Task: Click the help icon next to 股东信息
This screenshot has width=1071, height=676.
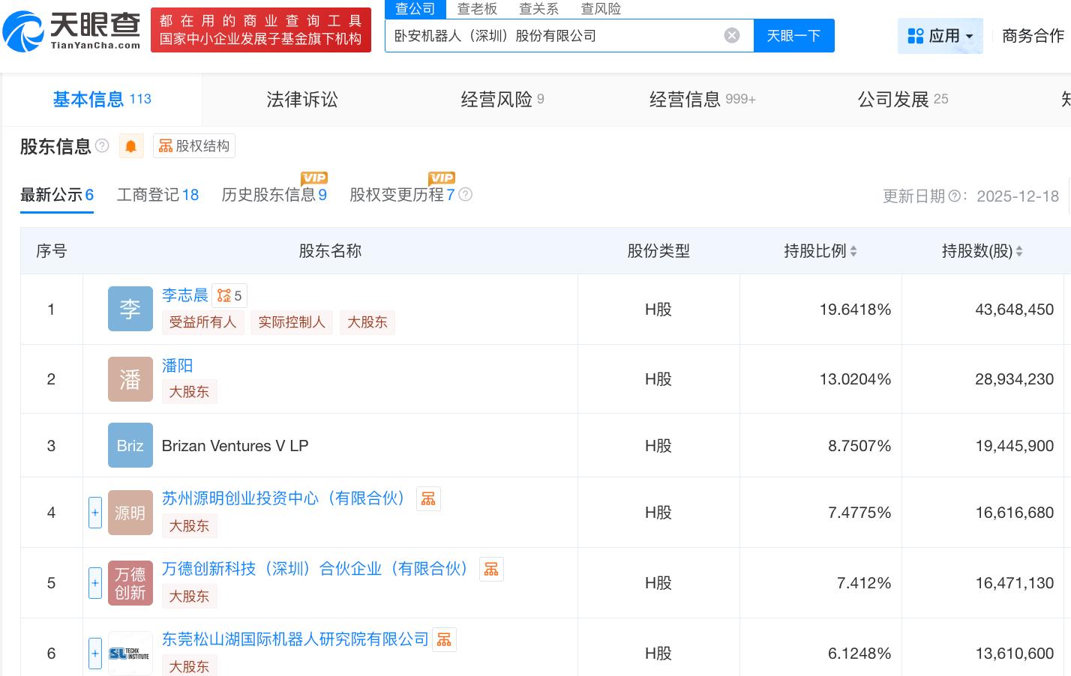Action: tap(102, 145)
